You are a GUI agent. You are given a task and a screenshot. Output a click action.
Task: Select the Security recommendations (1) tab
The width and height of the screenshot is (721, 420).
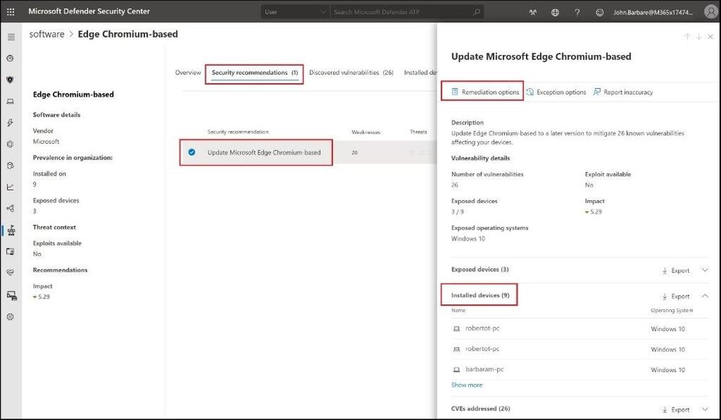(255, 73)
